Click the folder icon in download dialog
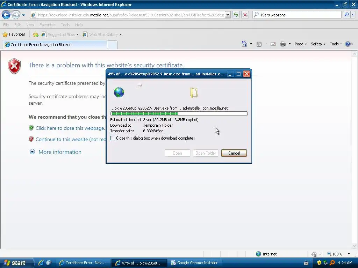The width and height of the screenshot is (358, 268). pyautogui.click(x=194, y=93)
